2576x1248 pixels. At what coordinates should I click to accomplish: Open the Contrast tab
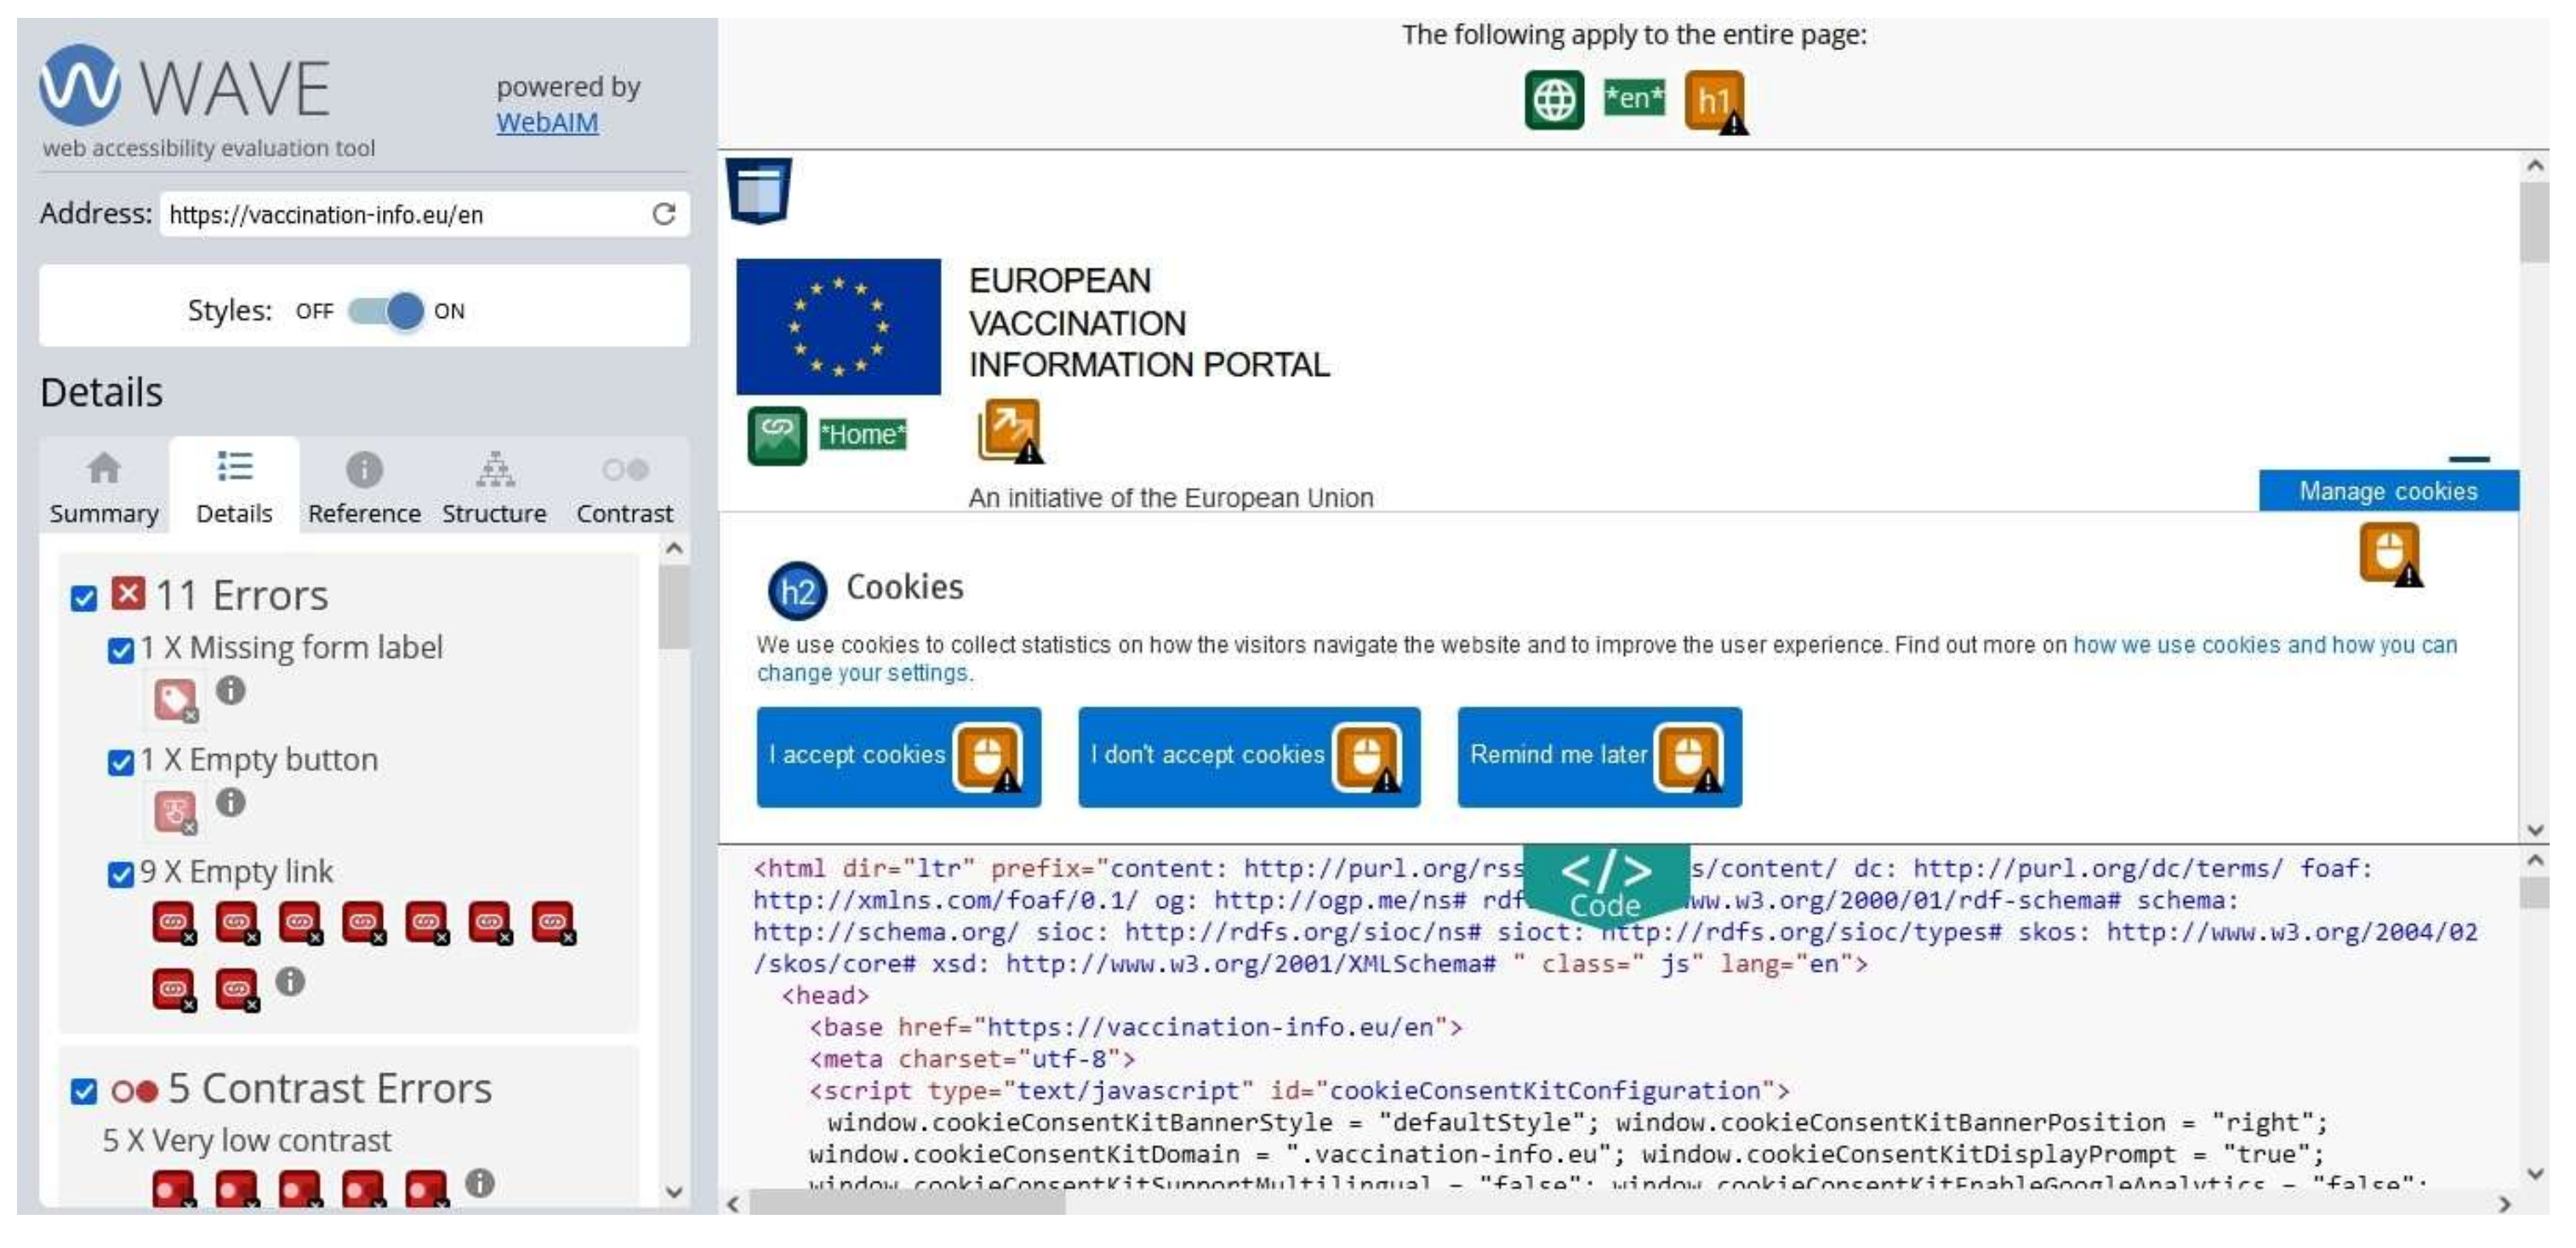(x=624, y=489)
